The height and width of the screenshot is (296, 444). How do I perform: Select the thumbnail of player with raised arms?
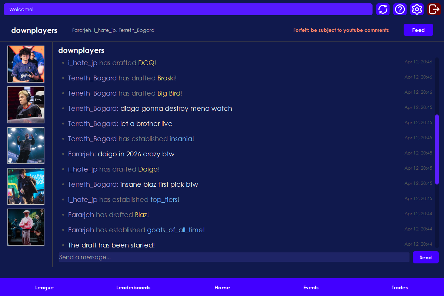pos(26,146)
